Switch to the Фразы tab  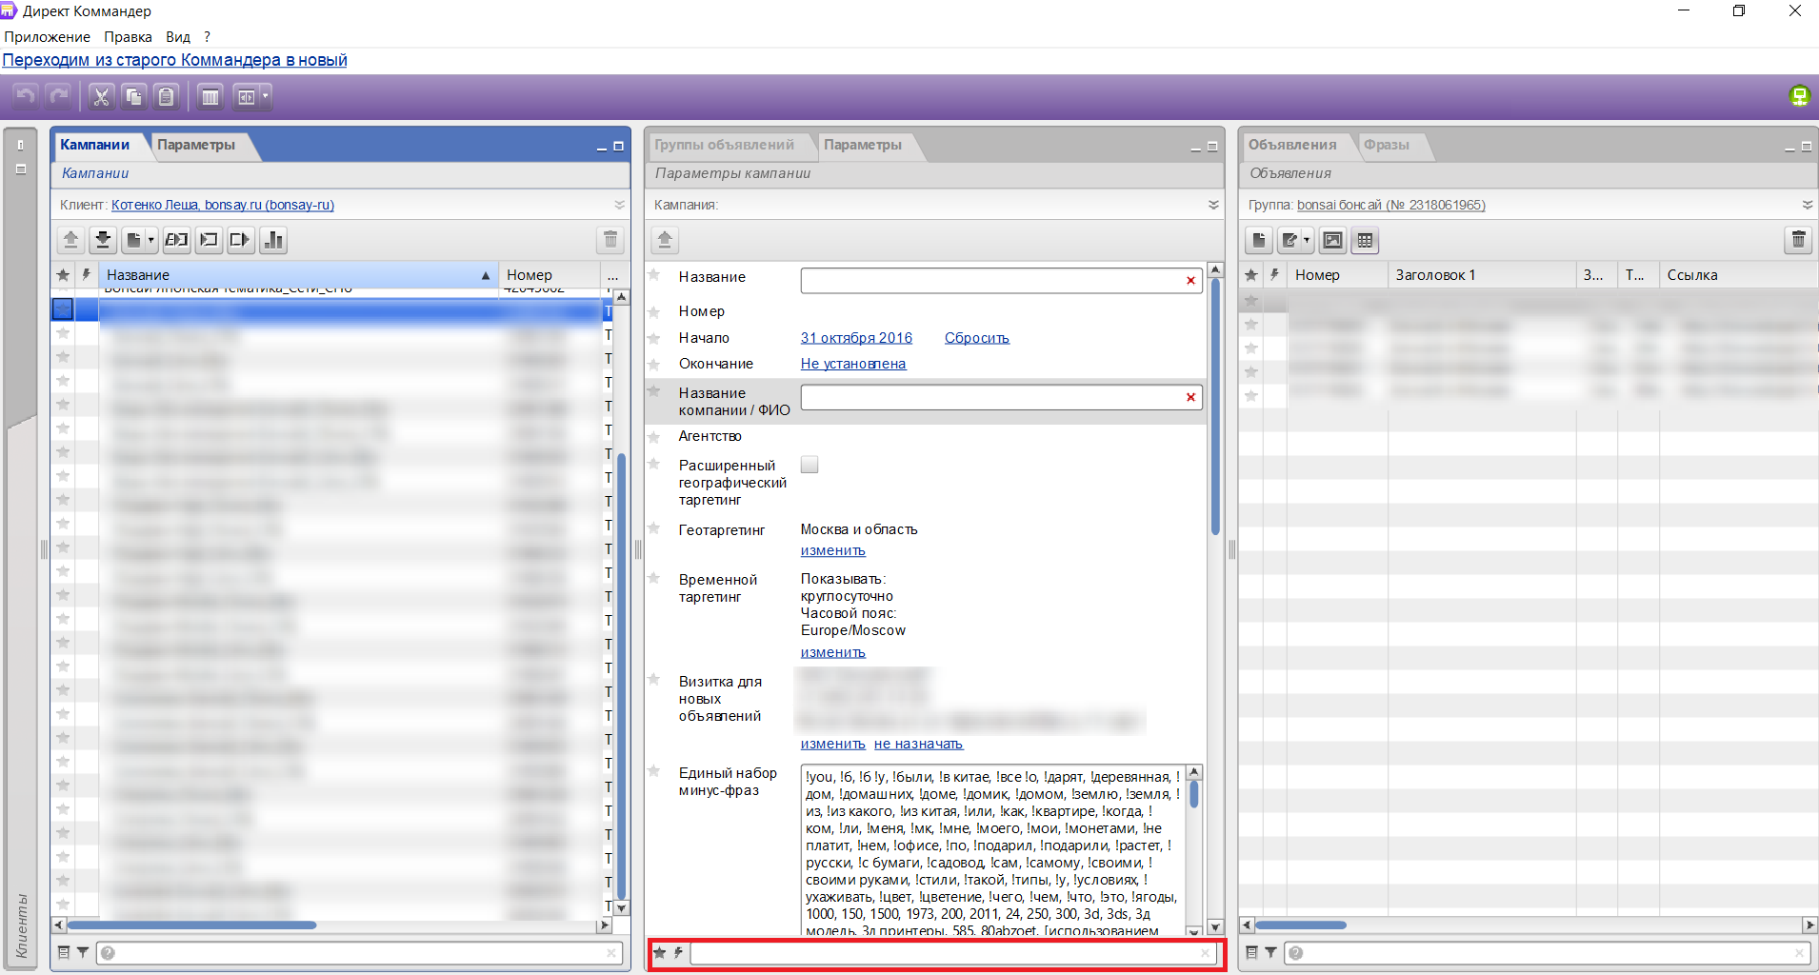[1386, 145]
